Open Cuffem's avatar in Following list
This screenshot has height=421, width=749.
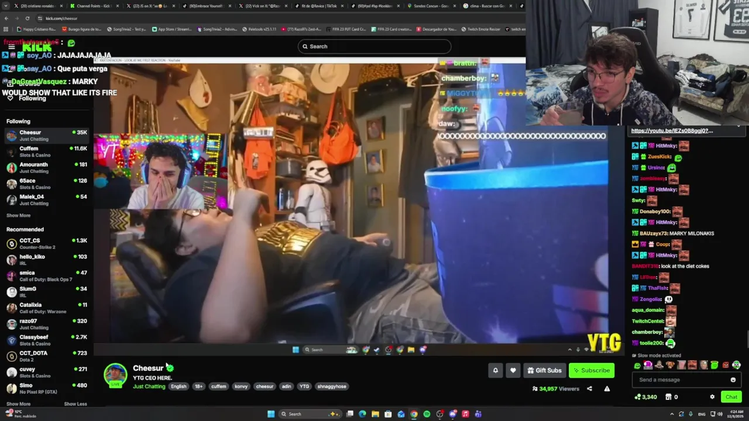[x=12, y=151]
